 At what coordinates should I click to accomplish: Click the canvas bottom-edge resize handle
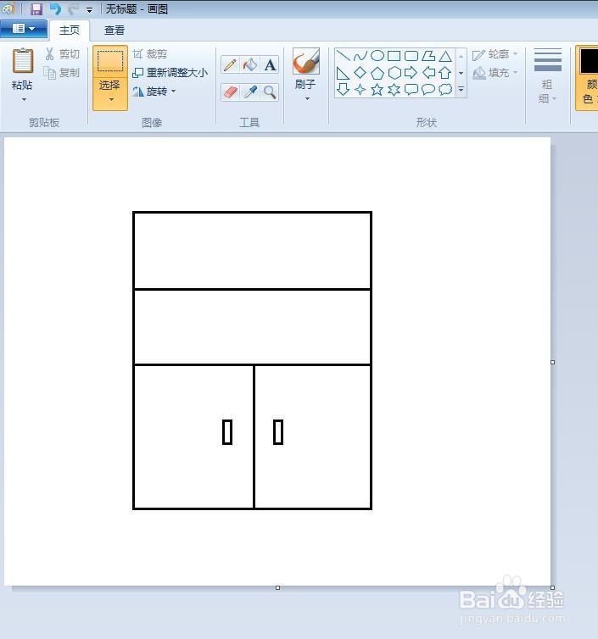pos(277,587)
